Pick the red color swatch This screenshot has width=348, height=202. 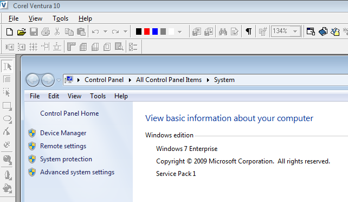click(147, 31)
